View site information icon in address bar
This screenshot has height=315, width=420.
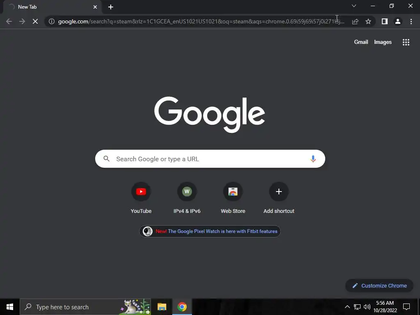[x=52, y=21]
